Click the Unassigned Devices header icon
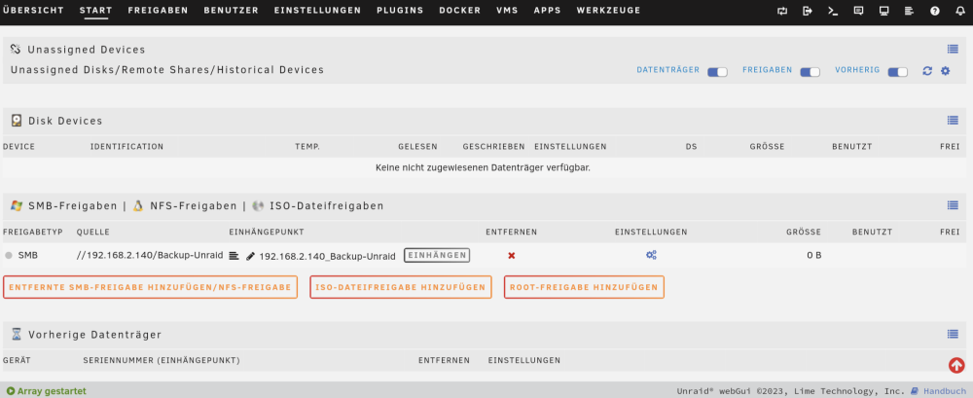Viewport: 973px width, 398px height. click(17, 49)
